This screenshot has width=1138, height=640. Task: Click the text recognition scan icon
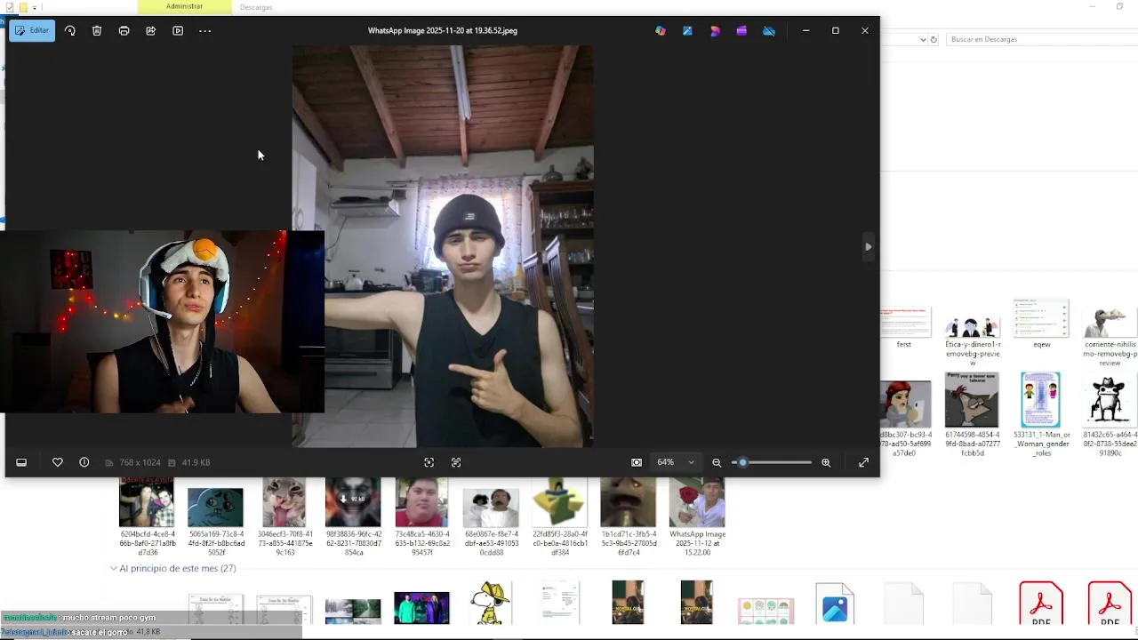click(456, 462)
